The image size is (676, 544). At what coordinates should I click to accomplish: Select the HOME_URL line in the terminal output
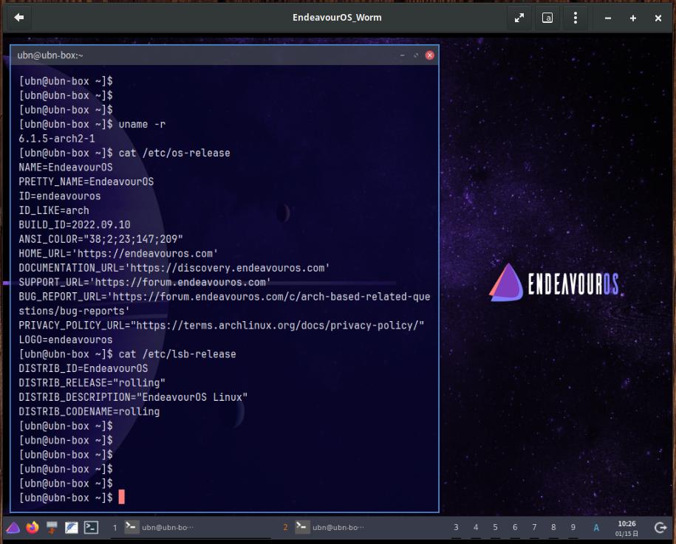118,253
